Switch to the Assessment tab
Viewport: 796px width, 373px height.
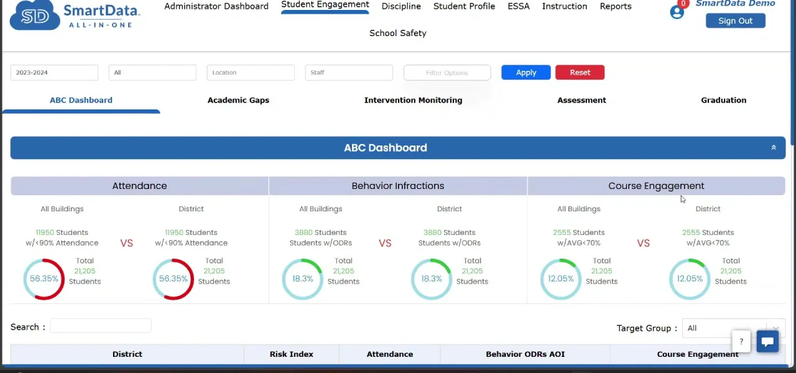[x=581, y=100]
